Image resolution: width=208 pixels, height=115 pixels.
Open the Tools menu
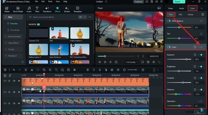point(50,2)
